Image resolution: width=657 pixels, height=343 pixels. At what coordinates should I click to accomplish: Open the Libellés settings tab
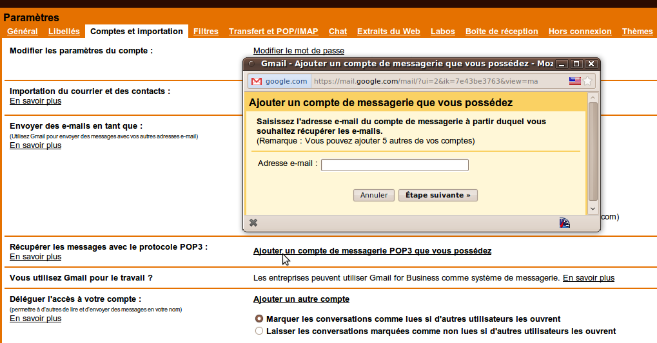[64, 32]
